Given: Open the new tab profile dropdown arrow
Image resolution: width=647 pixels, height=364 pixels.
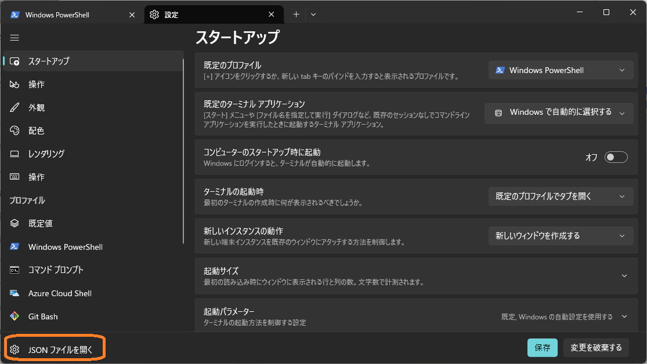Looking at the screenshot, I should click(313, 14).
